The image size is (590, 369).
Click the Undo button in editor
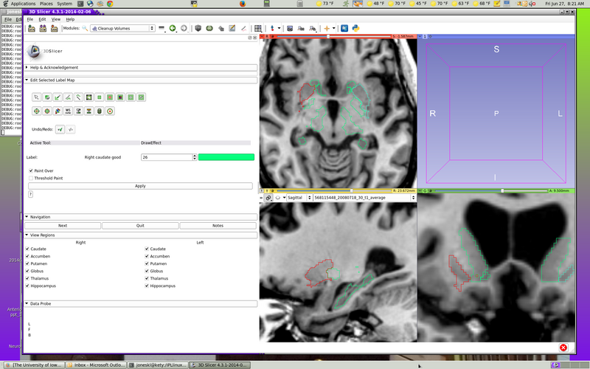[60, 129]
